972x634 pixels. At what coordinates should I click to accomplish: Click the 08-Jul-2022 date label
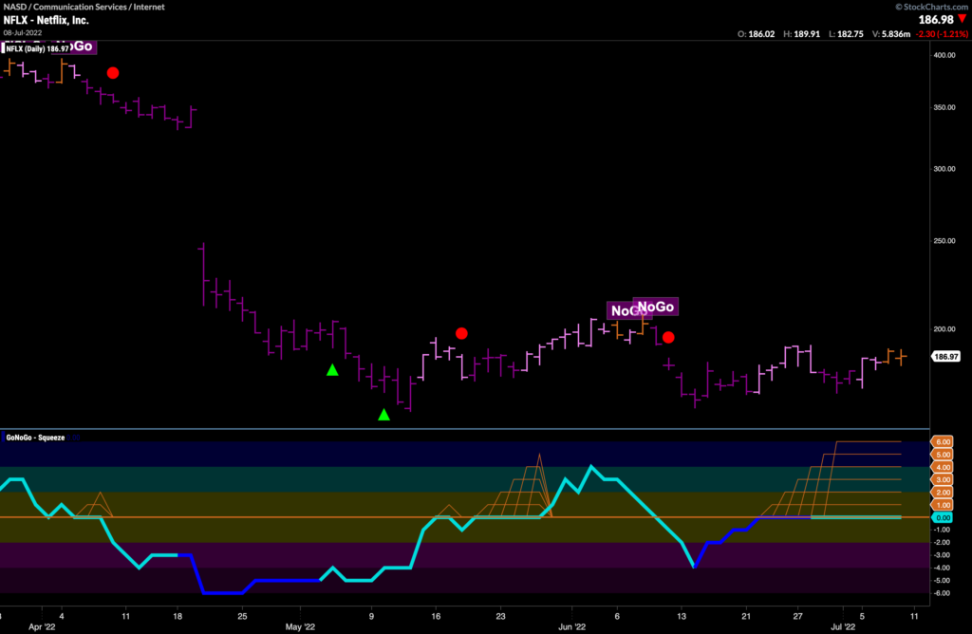[23, 33]
